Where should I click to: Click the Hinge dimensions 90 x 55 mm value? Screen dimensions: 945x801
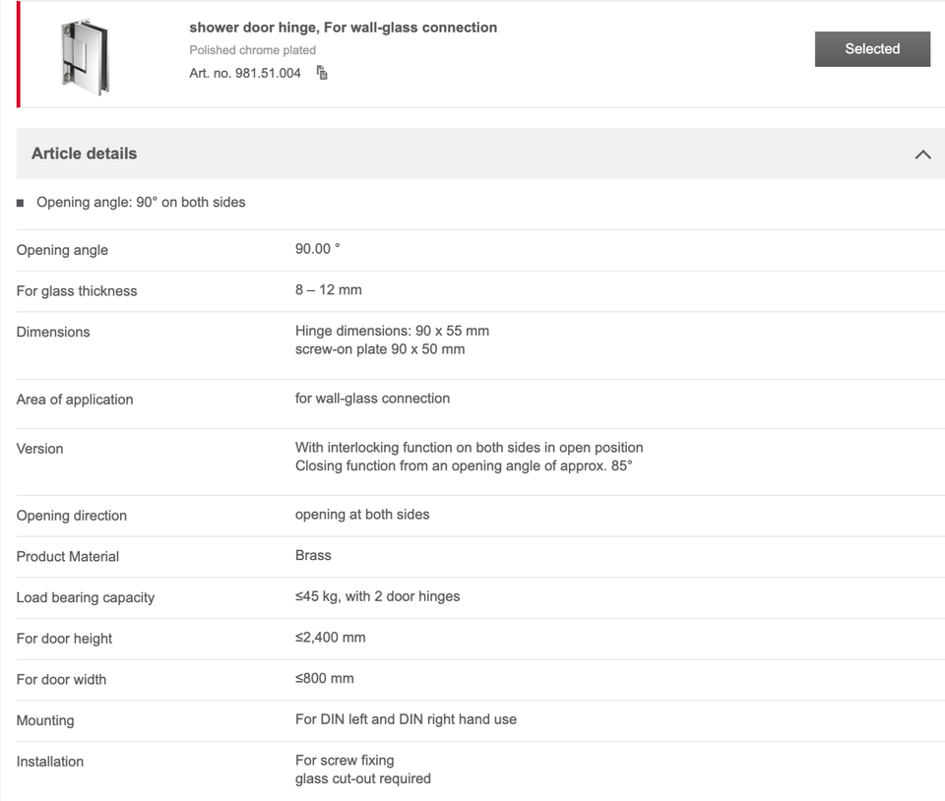coord(392,331)
